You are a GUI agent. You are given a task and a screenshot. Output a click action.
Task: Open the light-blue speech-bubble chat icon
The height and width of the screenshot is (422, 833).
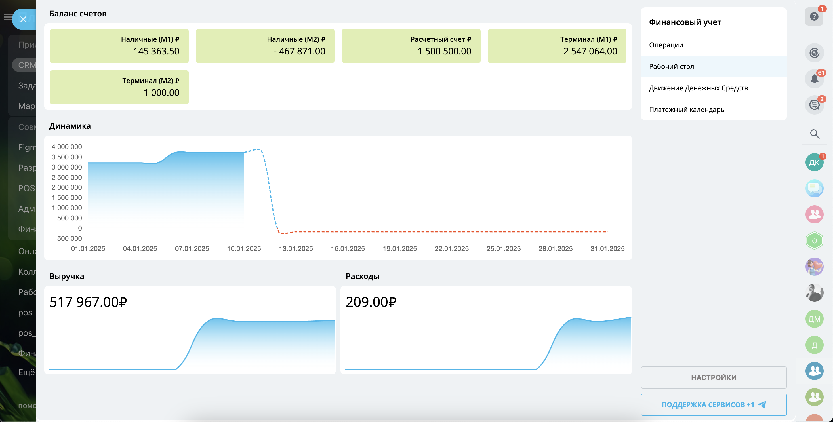click(x=814, y=188)
